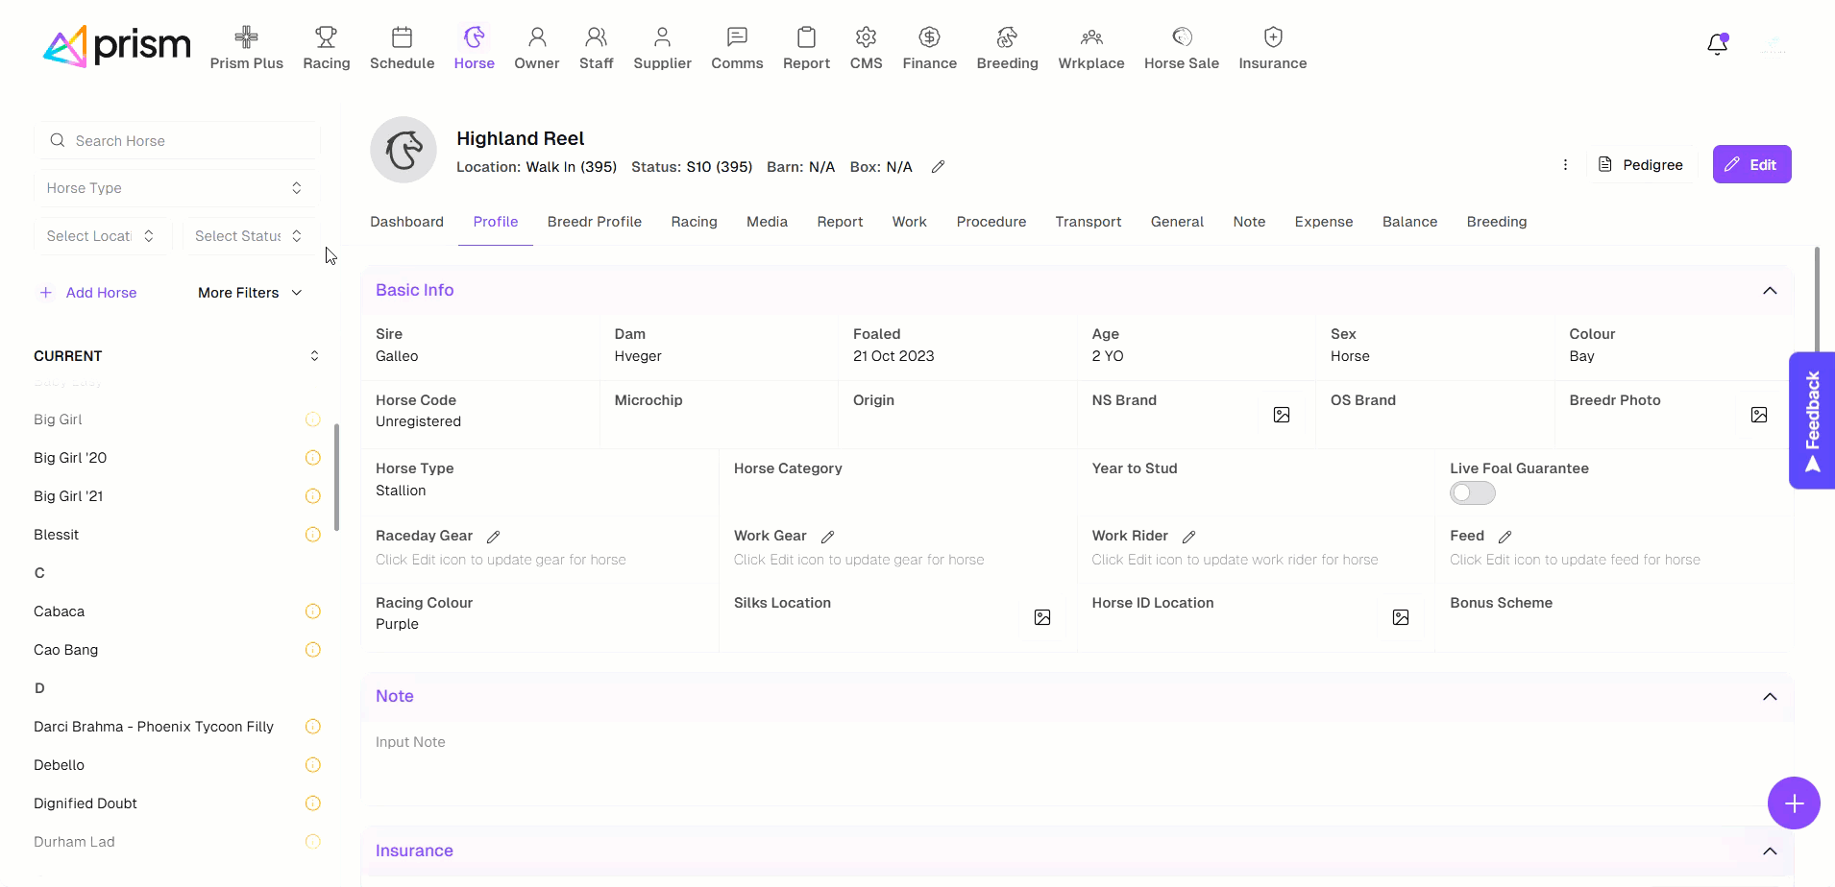Toggle the Live Foal Guarantee switch
Screen dimensions: 1835x887
pos(1472,493)
